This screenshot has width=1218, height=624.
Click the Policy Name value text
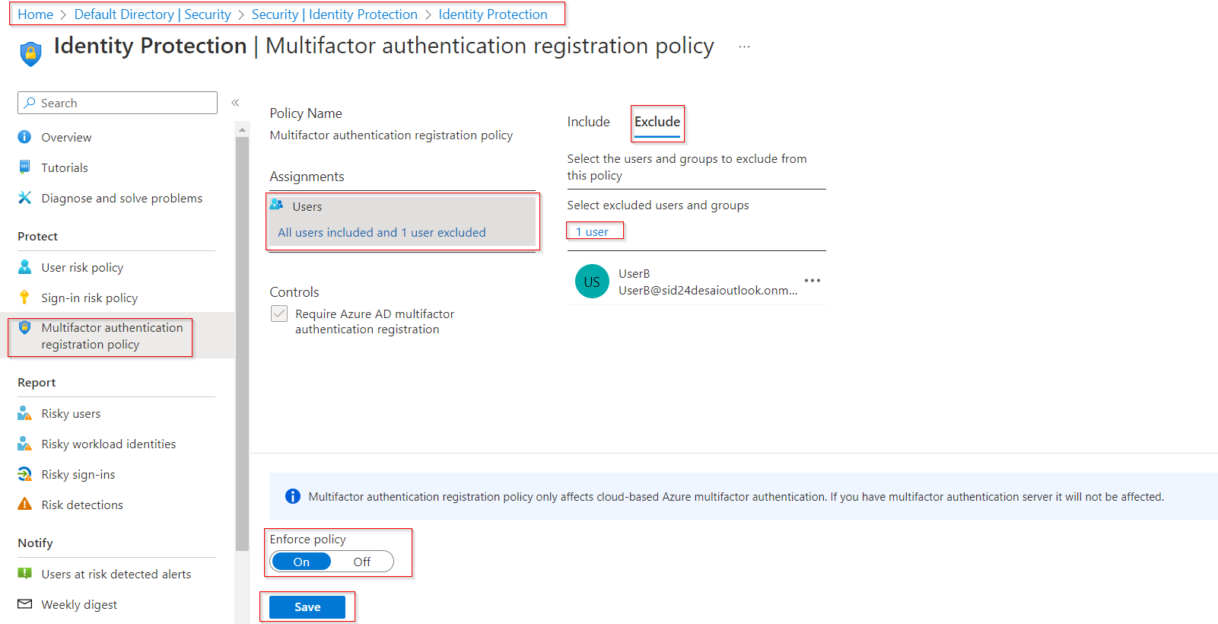click(391, 135)
